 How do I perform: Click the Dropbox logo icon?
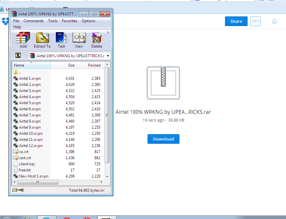5,21
